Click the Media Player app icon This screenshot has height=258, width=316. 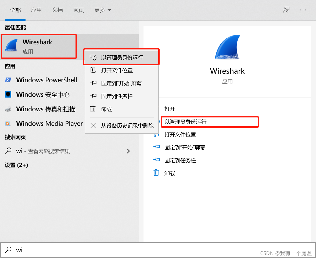tap(8, 124)
